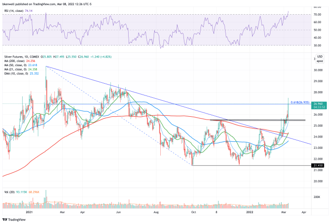331x224 pixels.
Task: Click the 70.00 level on RSI scale
Action: (318, 15)
